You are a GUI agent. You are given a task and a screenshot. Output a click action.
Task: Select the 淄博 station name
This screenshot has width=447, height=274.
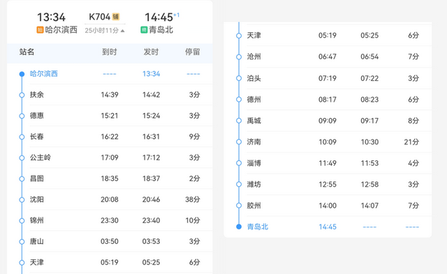[254, 163]
